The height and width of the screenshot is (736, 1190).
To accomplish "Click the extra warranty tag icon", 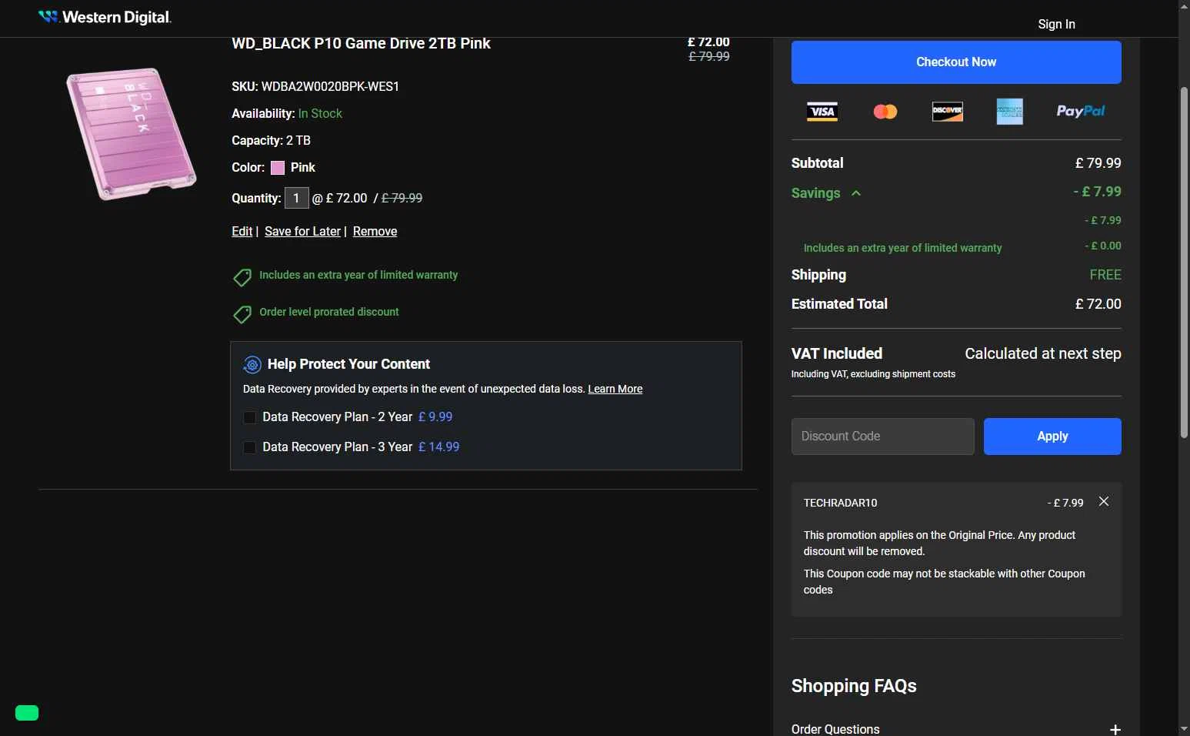I will (x=242, y=277).
